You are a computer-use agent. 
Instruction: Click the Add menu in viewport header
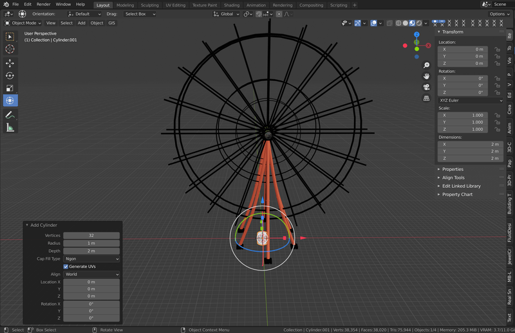(x=81, y=22)
